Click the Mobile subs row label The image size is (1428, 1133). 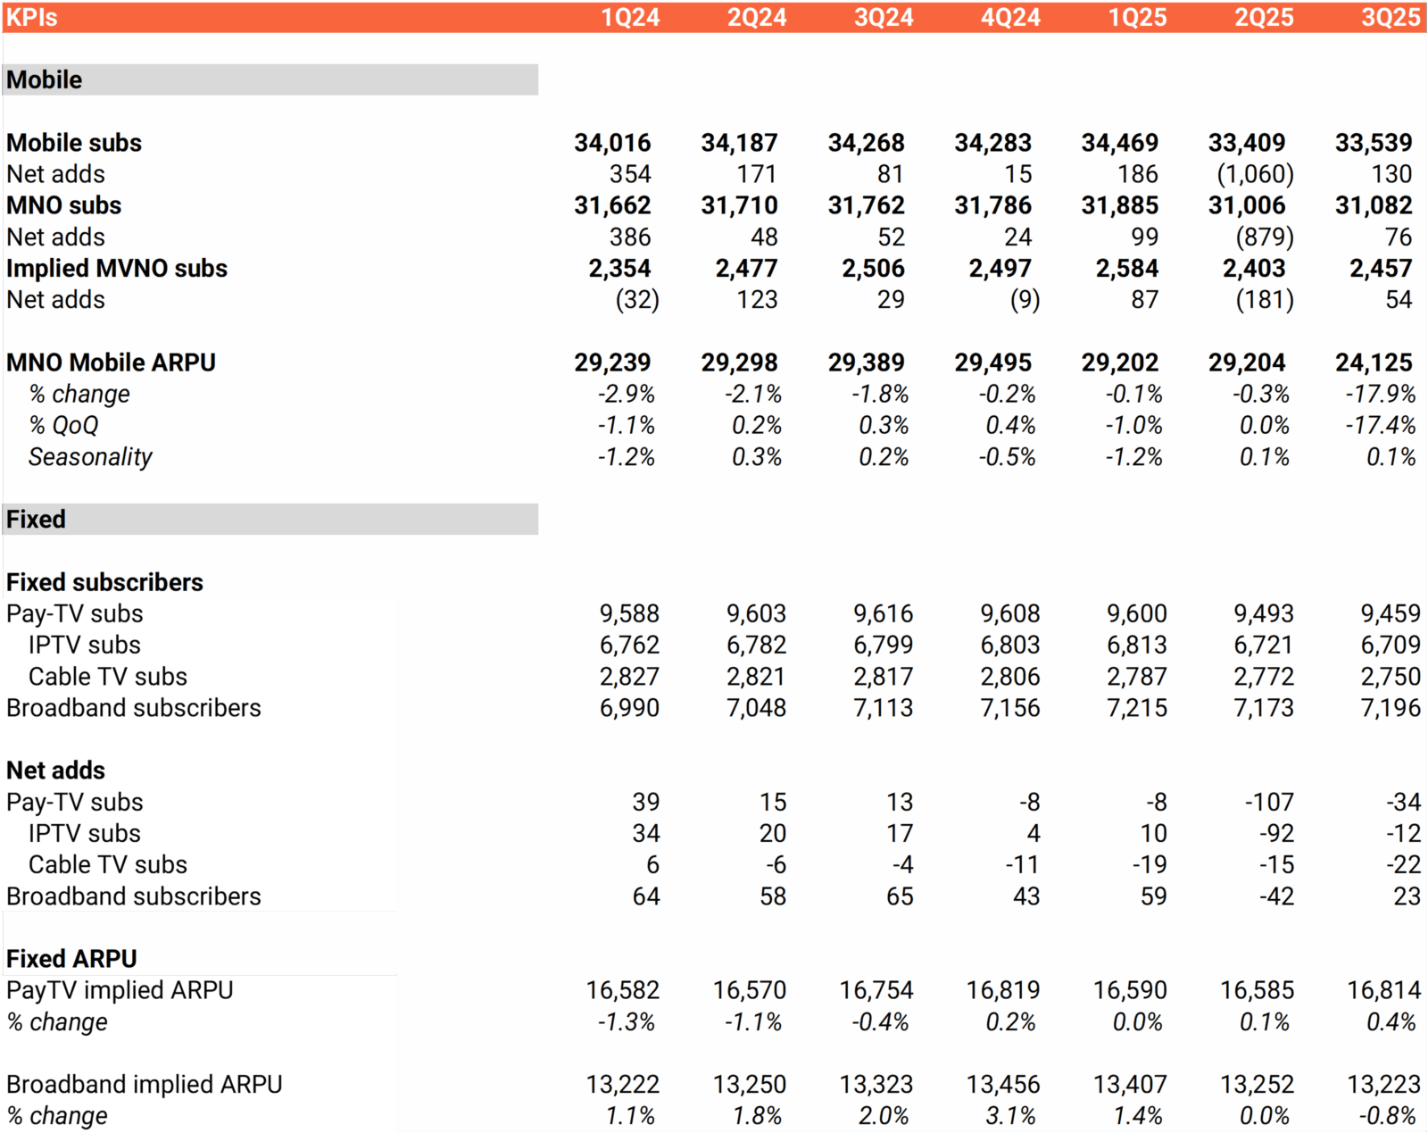pos(74,143)
